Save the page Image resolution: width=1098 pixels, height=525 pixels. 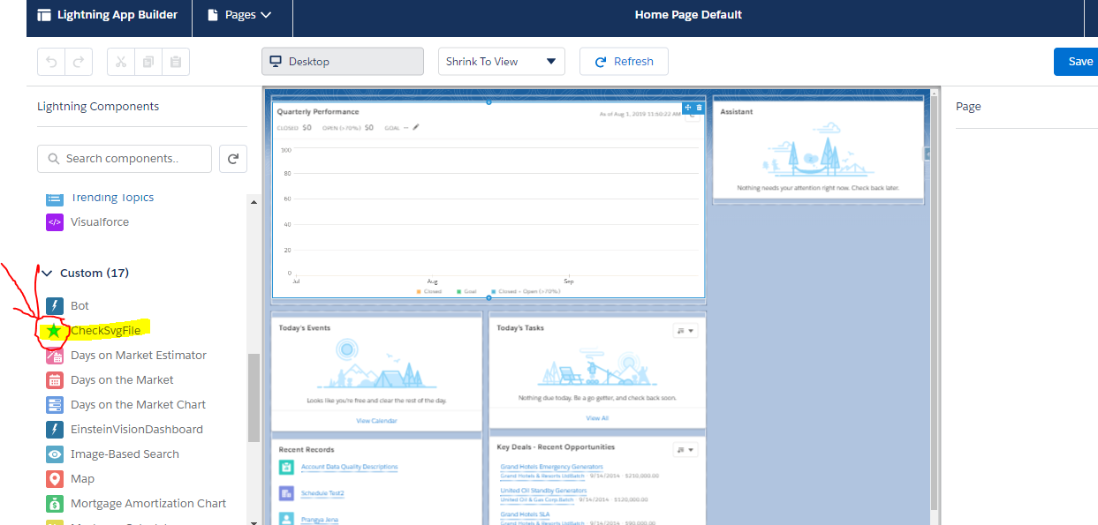coord(1079,62)
